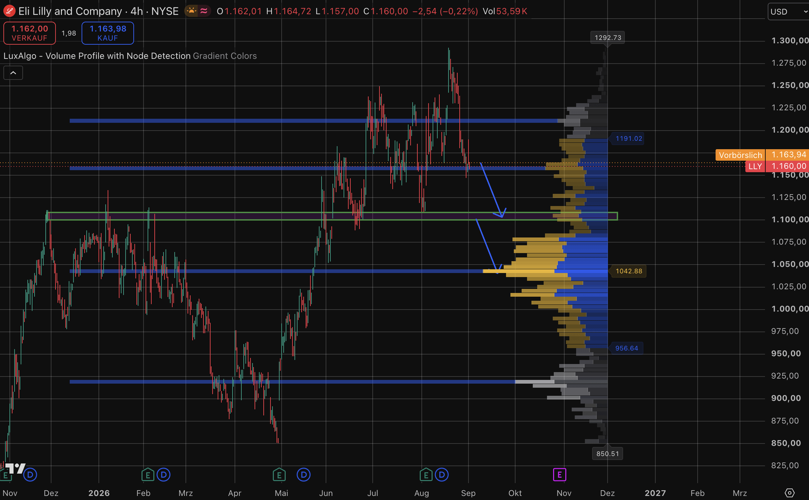Click the pre-market sun status icon
Screen dimensions: 809x500
coord(192,11)
